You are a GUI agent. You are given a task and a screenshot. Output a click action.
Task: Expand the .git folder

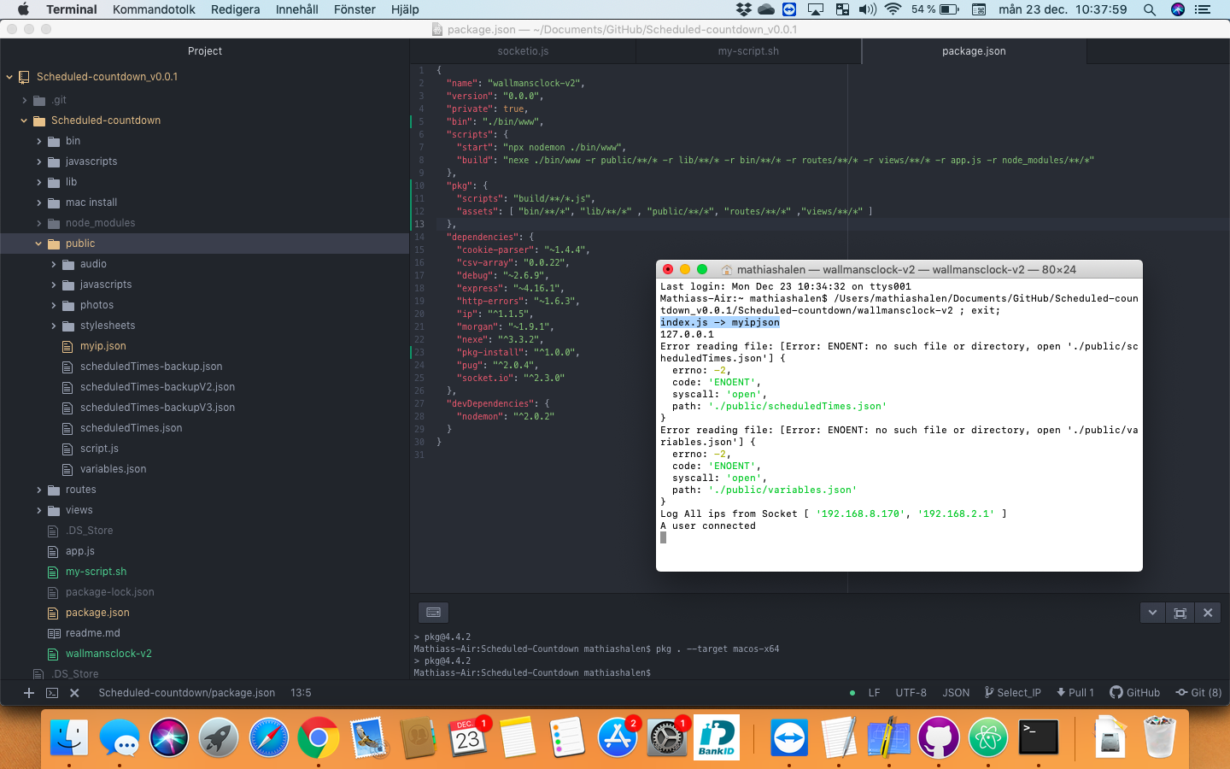tap(25, 100)
